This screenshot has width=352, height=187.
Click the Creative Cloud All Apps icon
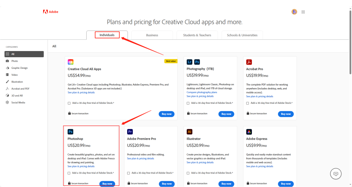point(70,62)
